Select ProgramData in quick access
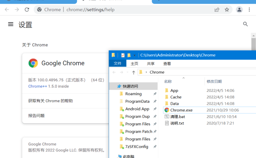Image resolution: width=256 pixels, height=158 pixels. click(x=137, y=101)
